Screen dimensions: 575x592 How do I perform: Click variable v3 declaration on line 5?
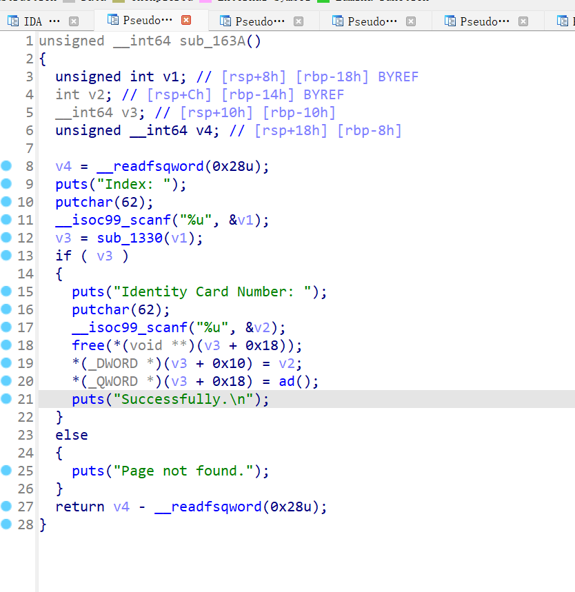(x=129, y=112)
